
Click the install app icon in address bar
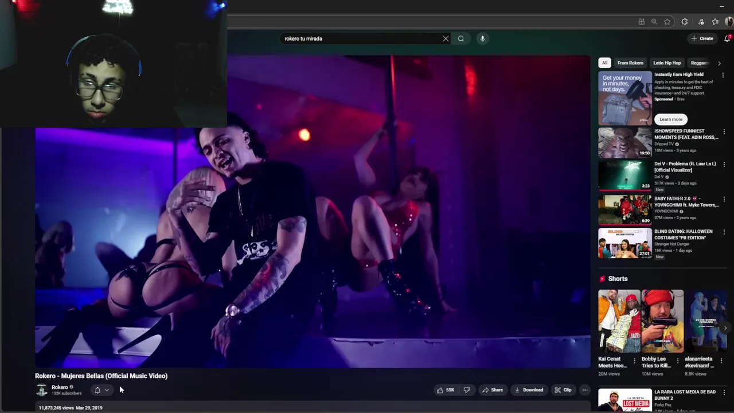[641, 22]
